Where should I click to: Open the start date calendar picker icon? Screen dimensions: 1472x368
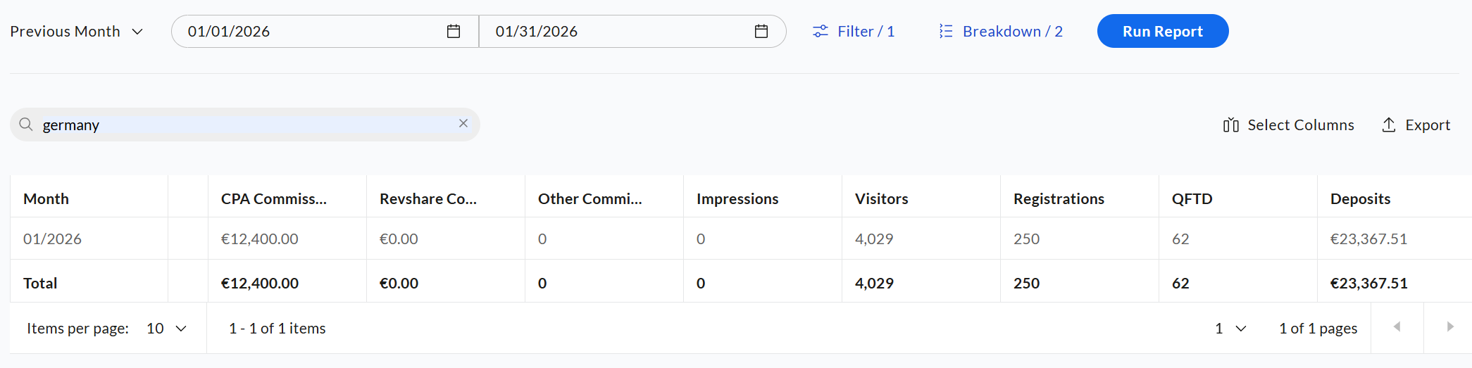[x=454, y=32]
